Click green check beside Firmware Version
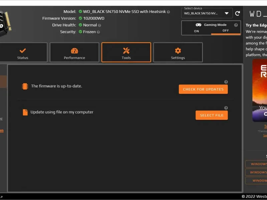 (x=80, y=18)
